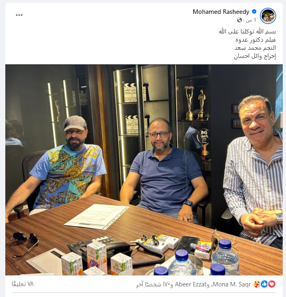Image resolution: width=286 pixels, height=297 pixels.
Task: Open Mohamed Rasheedy profile name link
Action: 221,12
